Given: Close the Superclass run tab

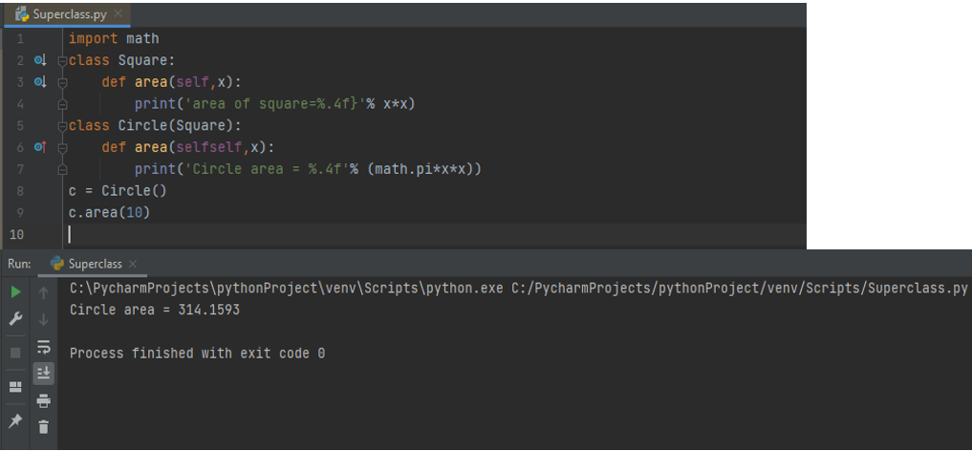Looking at the screenshot, I should (x=132, y=264).
